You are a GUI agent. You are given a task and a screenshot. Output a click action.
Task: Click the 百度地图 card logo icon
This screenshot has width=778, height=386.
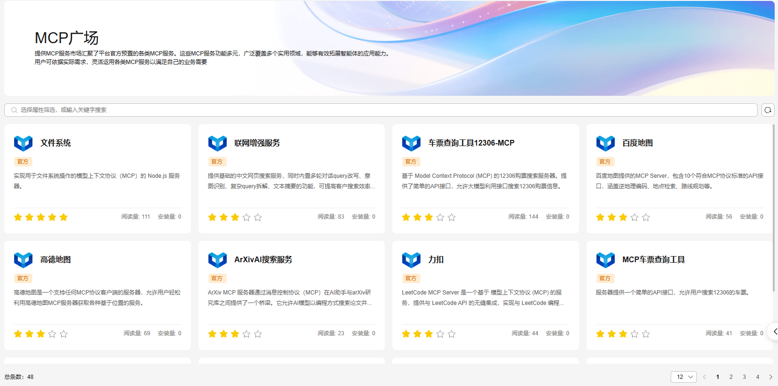coord(606,143)
